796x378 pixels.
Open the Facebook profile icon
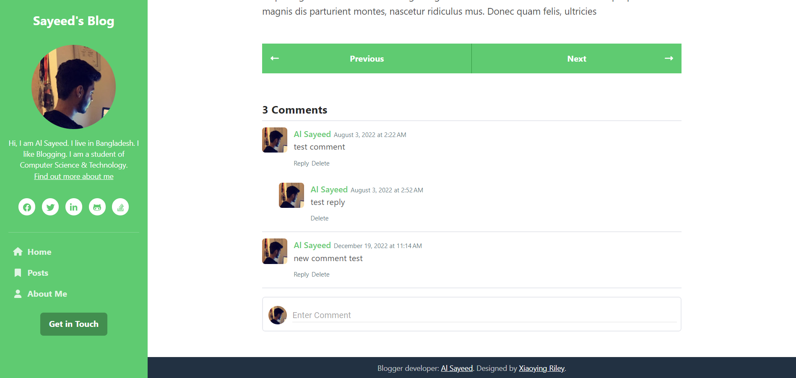tap(27, 207)
